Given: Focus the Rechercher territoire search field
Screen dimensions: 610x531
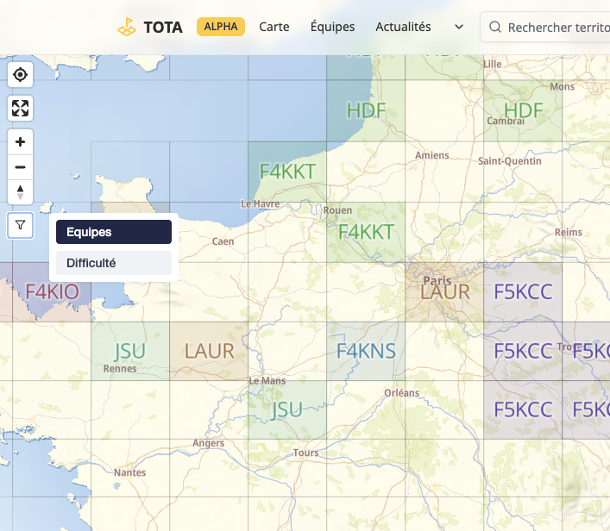Looking at the screenshot, I should click(557, 28).
